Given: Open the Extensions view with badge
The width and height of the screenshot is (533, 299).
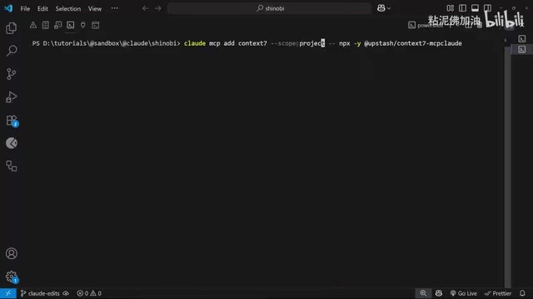Looking at the screenshot, I should pyautogui.click(x=12, y=120).
